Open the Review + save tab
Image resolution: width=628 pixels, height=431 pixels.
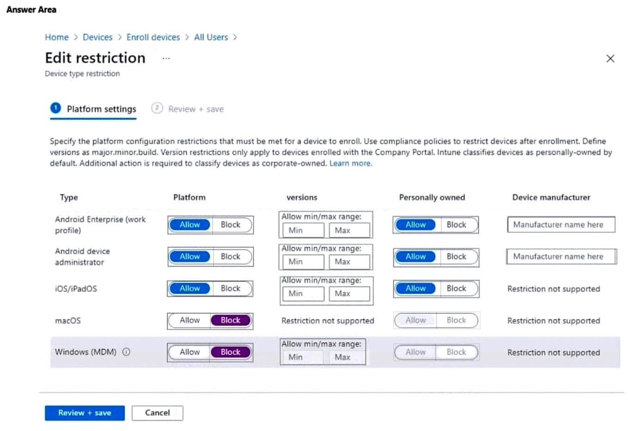(x=196, y=109)
